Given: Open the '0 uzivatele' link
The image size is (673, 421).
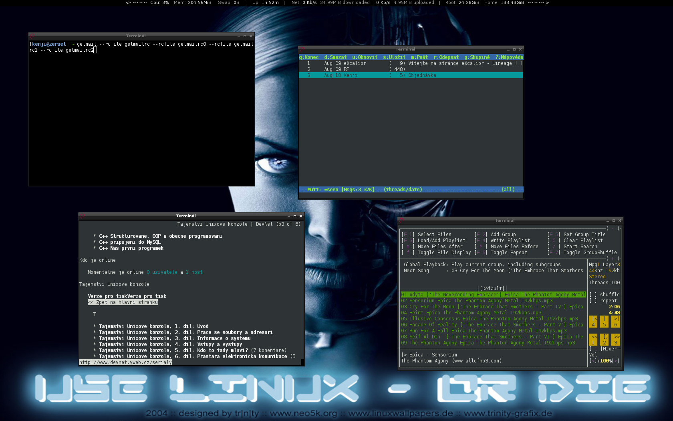Looking at the screenshot, I should pos(162,272).
